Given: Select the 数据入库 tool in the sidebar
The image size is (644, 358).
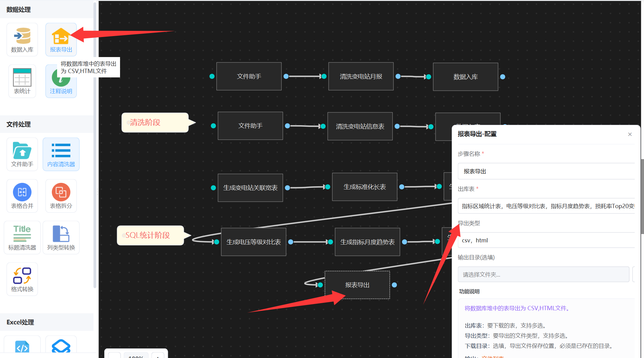Looking at the screenshot, I should [x=22, y=39].
